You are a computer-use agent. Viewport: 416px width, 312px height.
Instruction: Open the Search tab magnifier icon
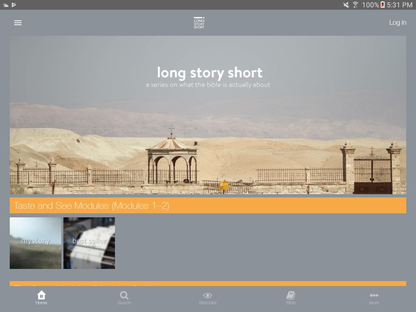click(x=124, y=296)
